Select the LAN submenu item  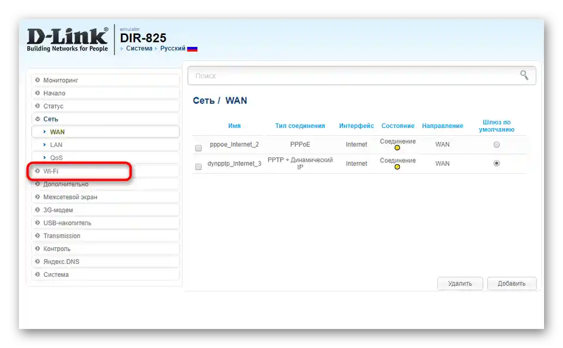pyautogui.click(x=105, y=145)
